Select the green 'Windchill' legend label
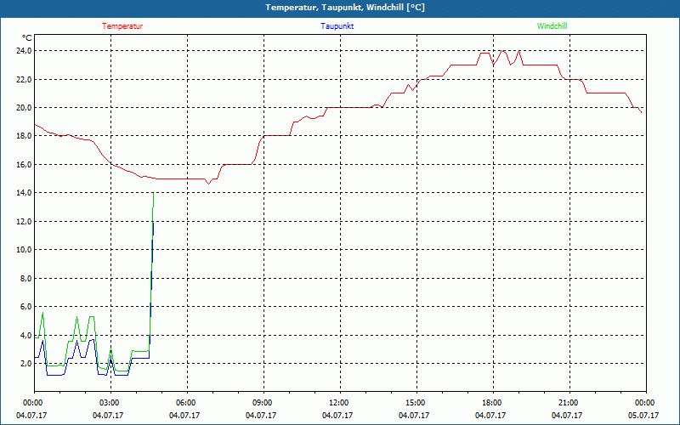The height and width of the screenshot is (425, 680). [x=552, y=26]
